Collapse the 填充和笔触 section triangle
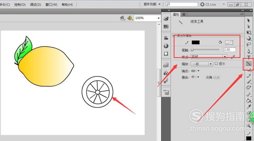The image size is (254, 141). pos(174,36)
